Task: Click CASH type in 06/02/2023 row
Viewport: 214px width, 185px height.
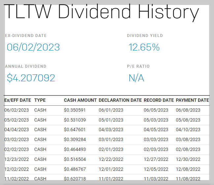Action: [x=40, y=110]
